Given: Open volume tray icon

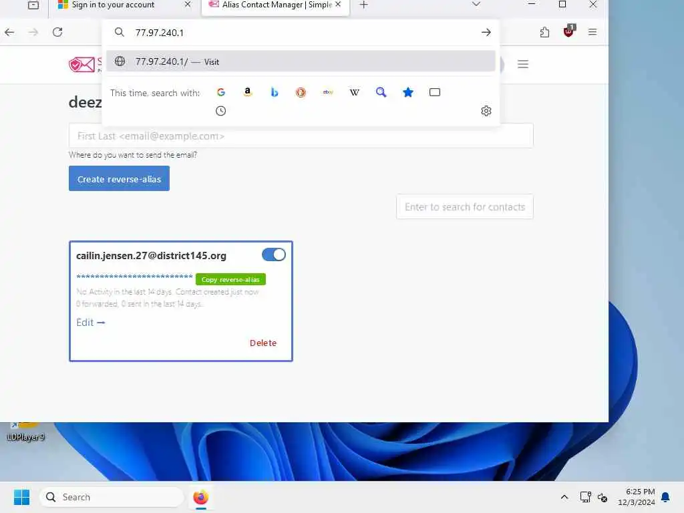Looking at the screenshot, I should pyautogui.click(x=603, y=497).
